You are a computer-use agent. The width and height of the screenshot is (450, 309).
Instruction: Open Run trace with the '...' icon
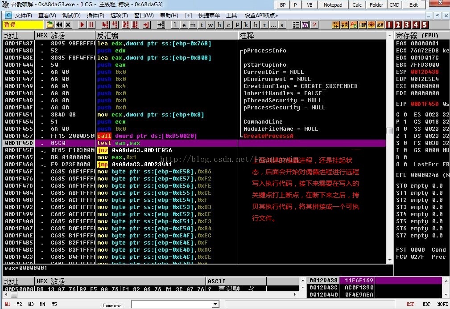273,25
